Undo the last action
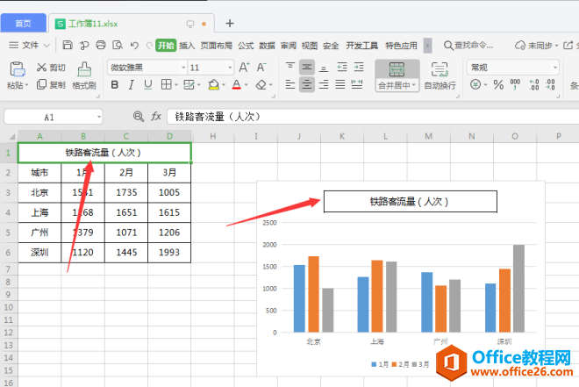Screen dimensions: 579x387 coord(134,45)
